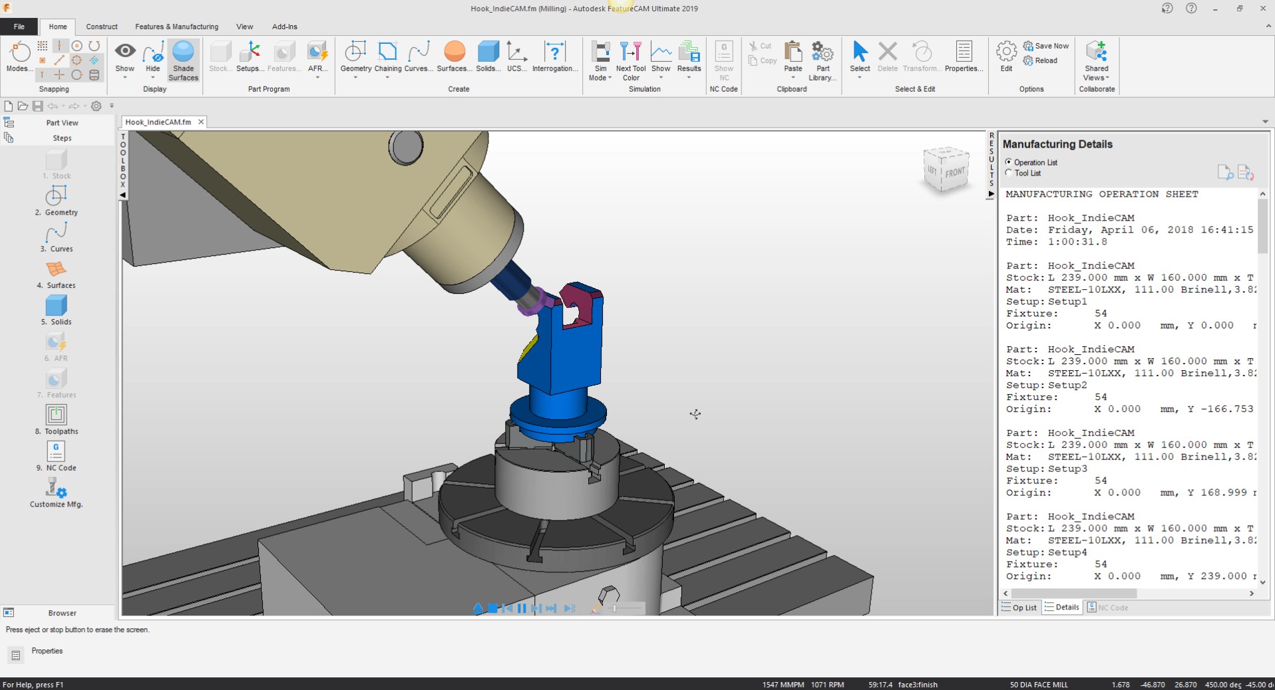Stop the simulation with square button

(x=492, y=608)
